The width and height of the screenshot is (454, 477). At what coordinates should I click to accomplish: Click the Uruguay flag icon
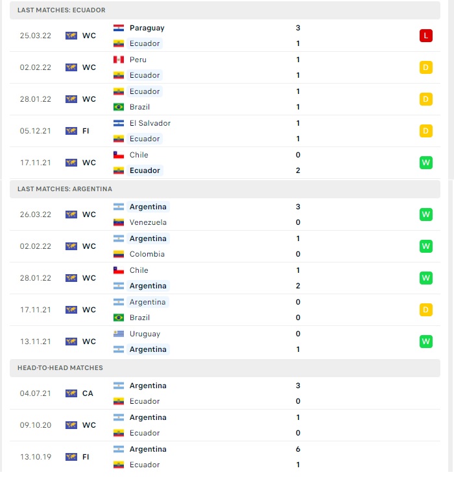point(119,334)
